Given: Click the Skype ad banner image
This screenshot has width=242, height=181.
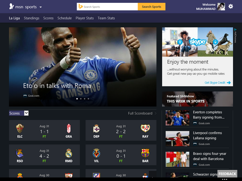Looking at the screenshot, I should pyautogui.click(x=197, y=42).
